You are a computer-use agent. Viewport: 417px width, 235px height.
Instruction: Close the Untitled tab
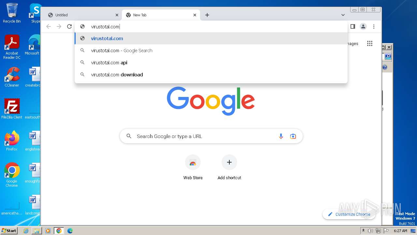[x=117, y=15]
